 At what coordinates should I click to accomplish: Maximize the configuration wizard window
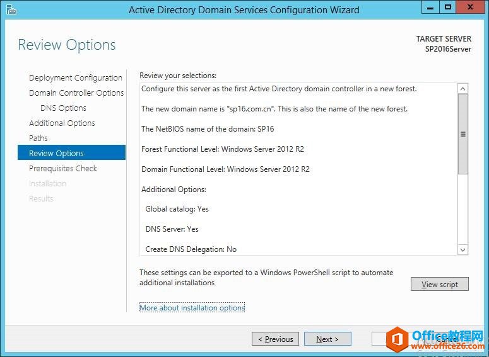tap(448, 8)
